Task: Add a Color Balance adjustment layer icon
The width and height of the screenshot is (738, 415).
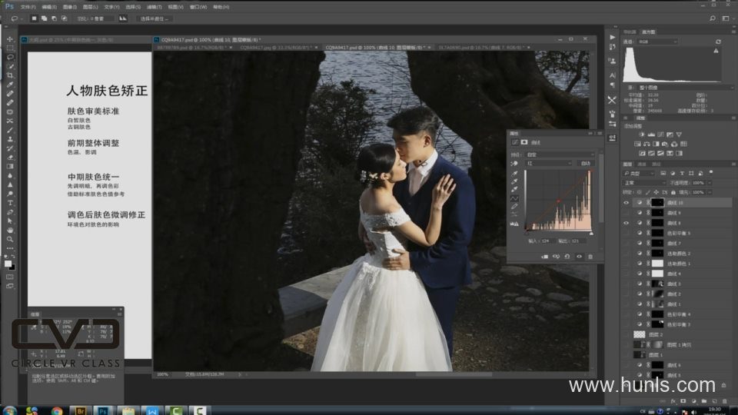Action: pos(647,144)
